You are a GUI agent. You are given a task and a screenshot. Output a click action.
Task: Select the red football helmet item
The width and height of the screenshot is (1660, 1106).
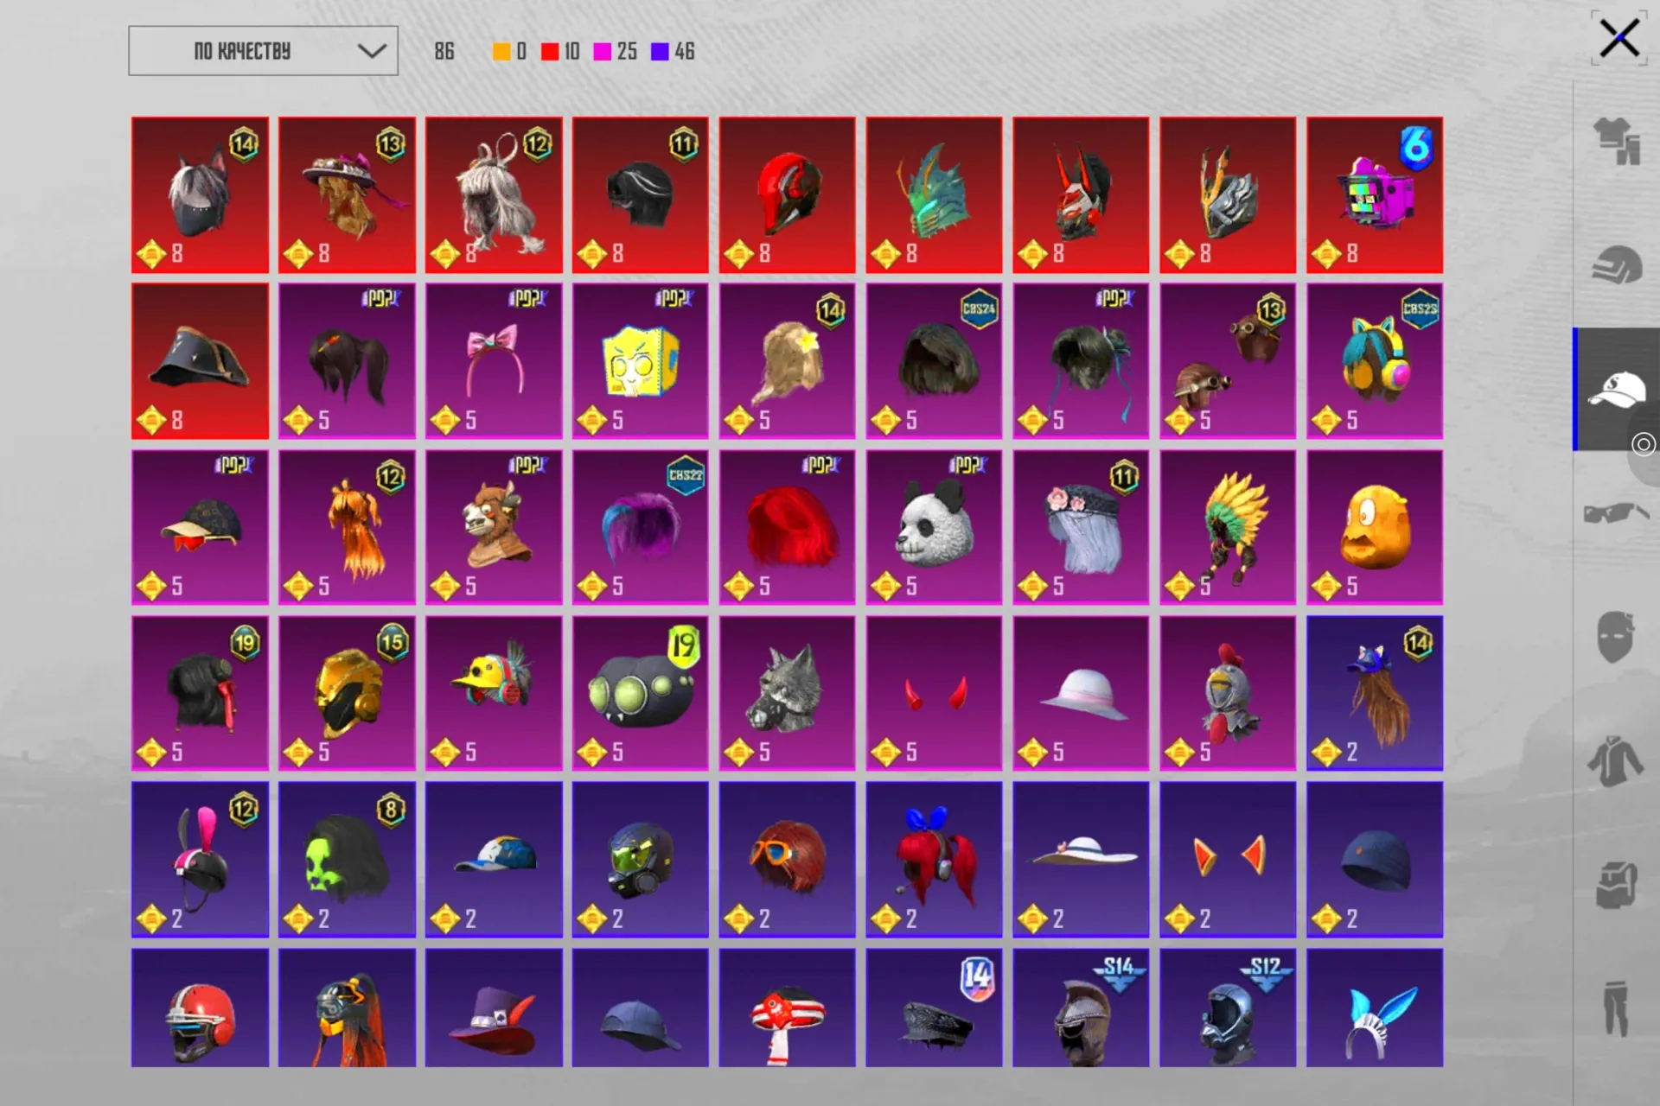tap(200, 1007)
